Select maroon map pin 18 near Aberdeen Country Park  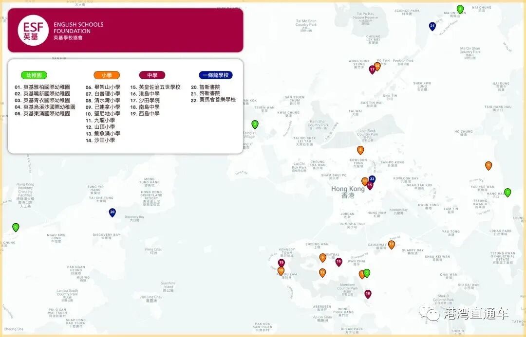[x=368, y=294]
